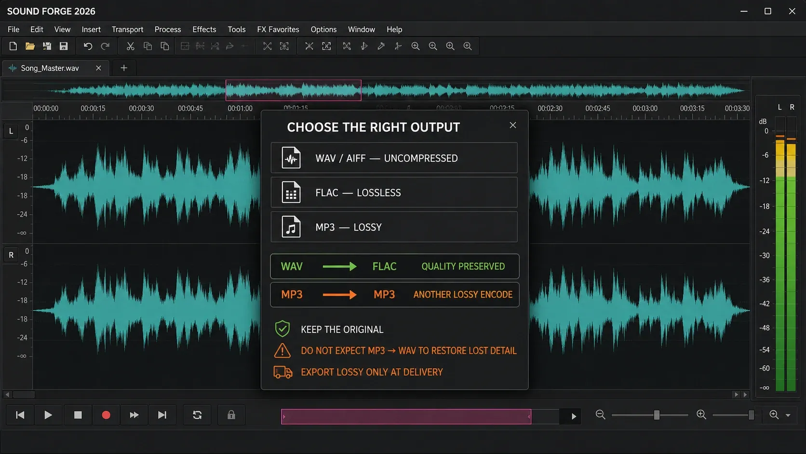Save the file with the single floppy disk icon
The height and width of the screenshot is (454, 806).
point(64,46)
